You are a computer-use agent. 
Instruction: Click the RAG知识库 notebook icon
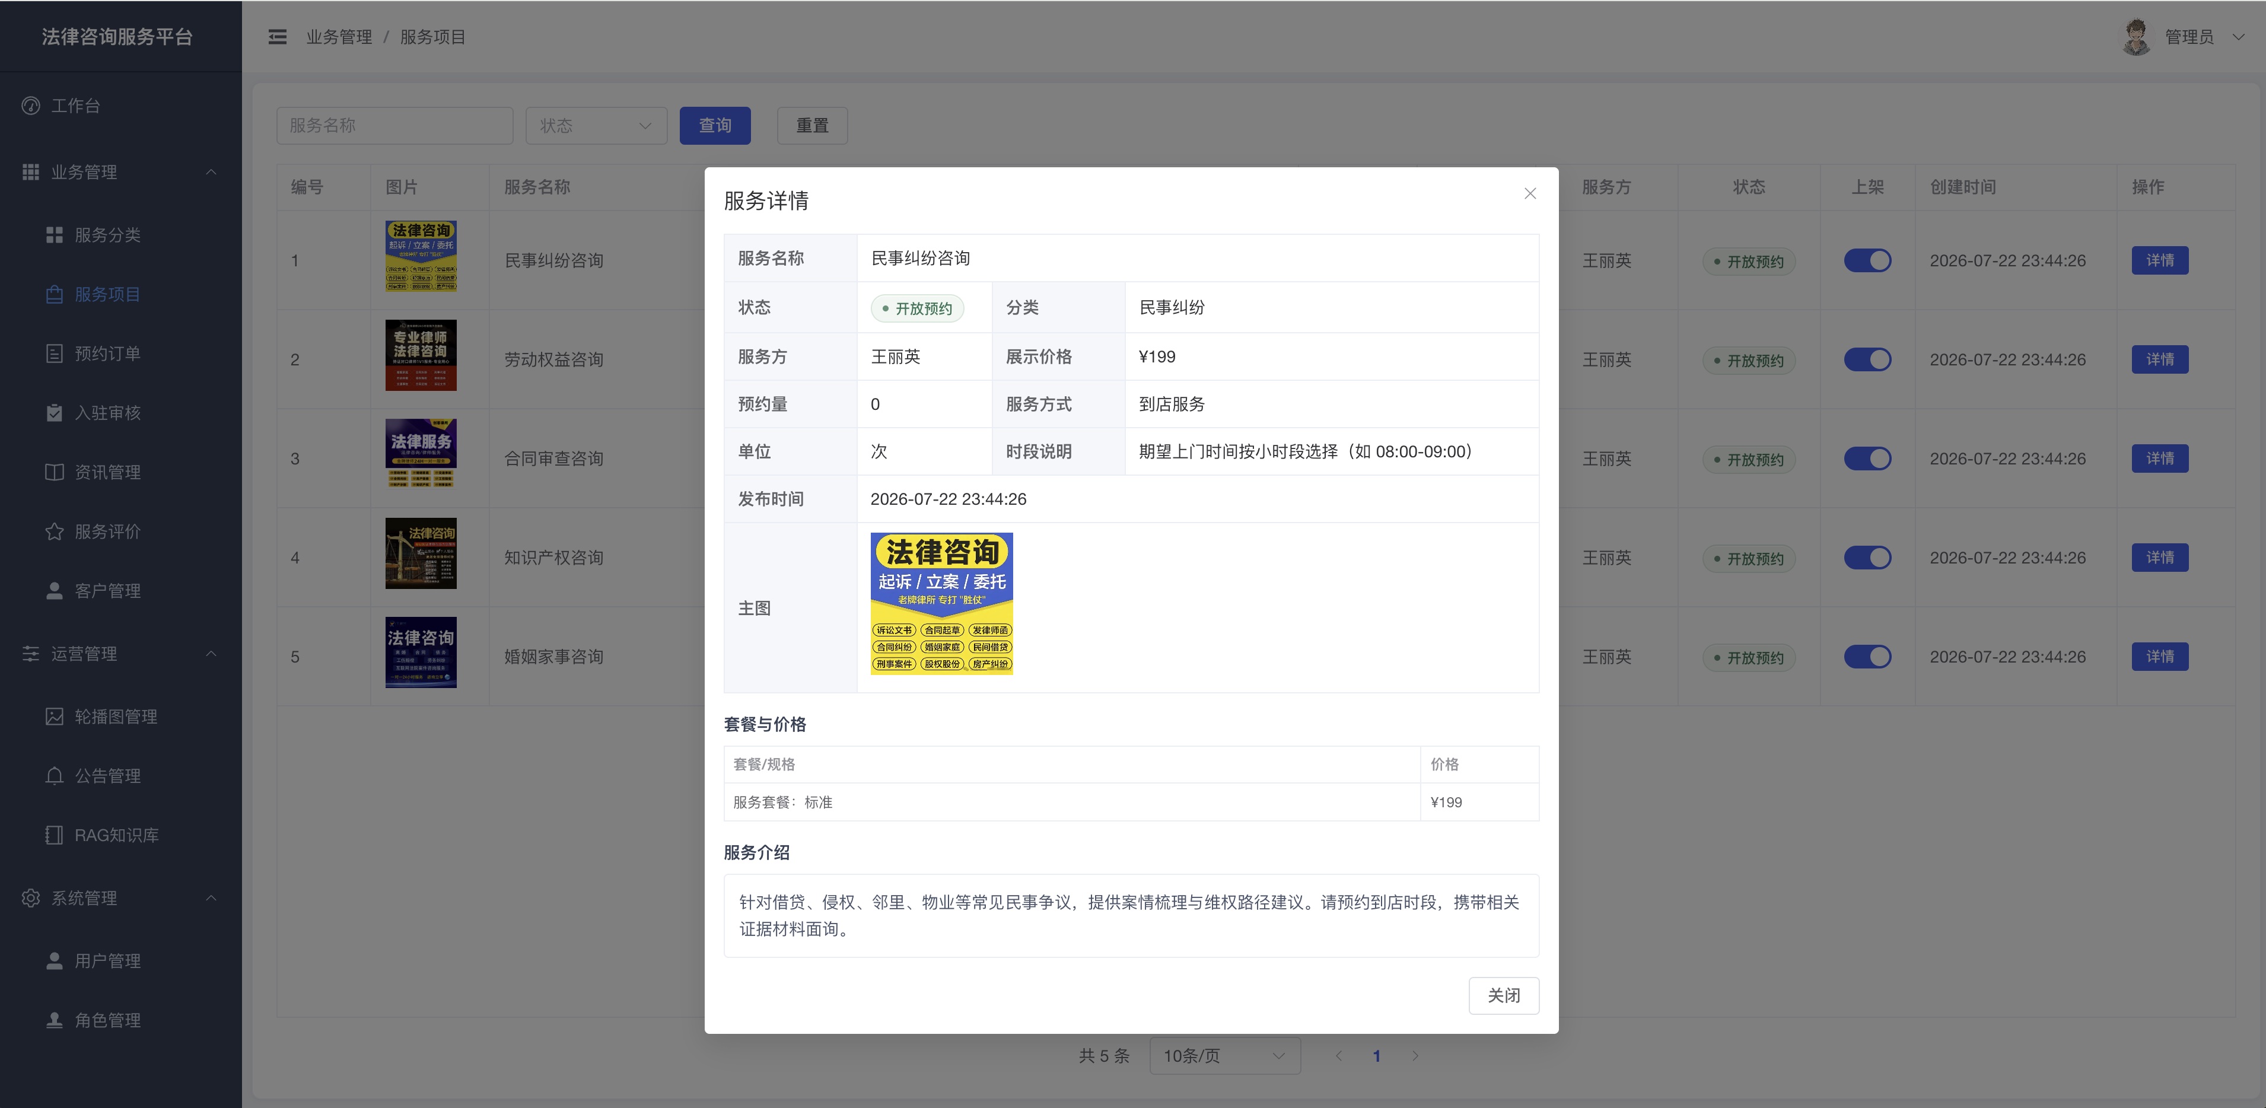pyautogui.click(x=55, y=835)
